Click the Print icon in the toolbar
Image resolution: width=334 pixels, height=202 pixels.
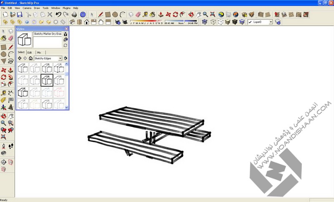(74, 15)
